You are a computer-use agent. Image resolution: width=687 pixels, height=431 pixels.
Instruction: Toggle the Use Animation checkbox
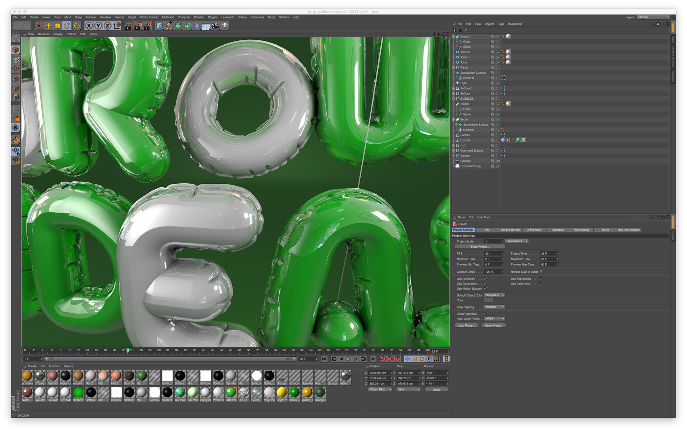point(486,279)
